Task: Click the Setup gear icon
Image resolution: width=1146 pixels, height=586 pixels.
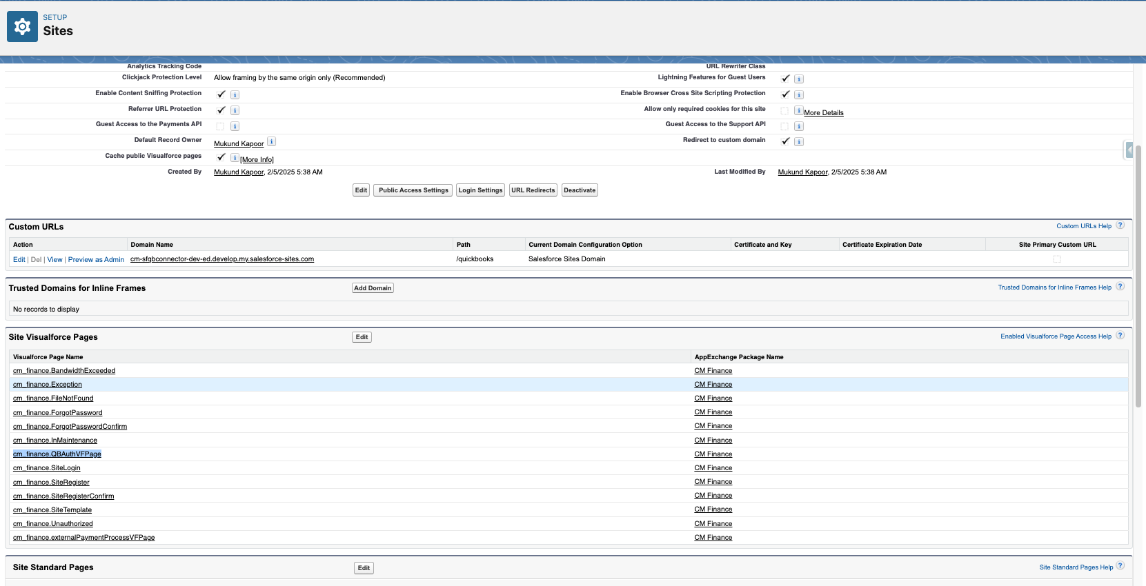Action: point(22,26)
